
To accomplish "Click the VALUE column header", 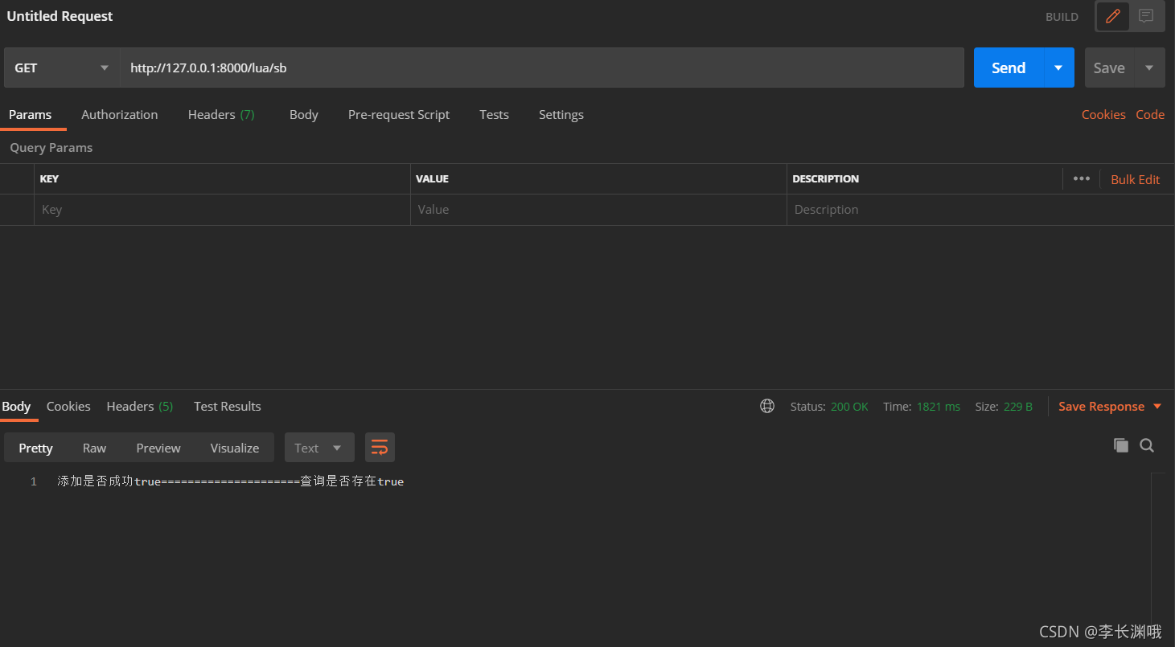I will pos(432,178).
